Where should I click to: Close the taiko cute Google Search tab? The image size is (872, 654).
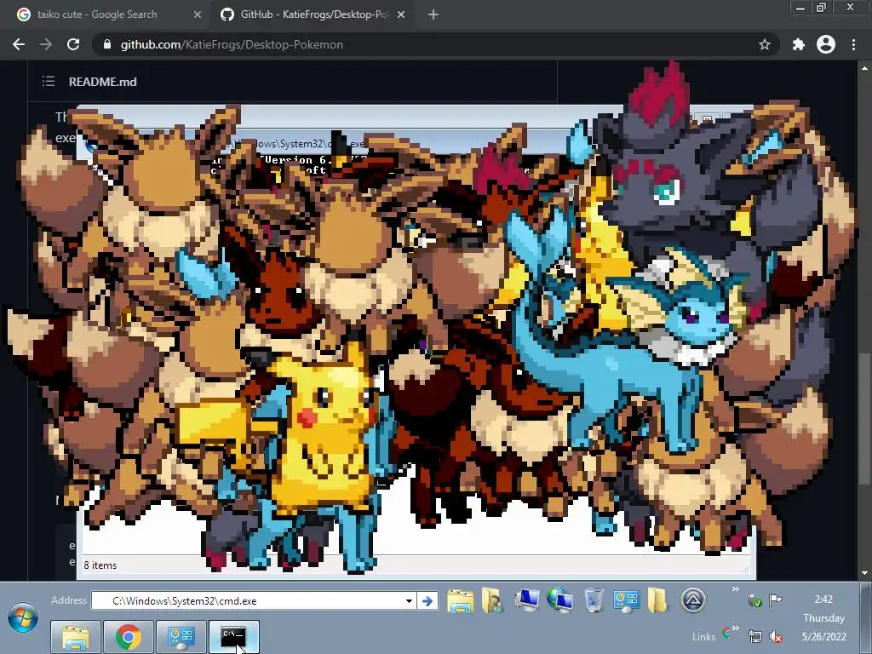(198, 15)
